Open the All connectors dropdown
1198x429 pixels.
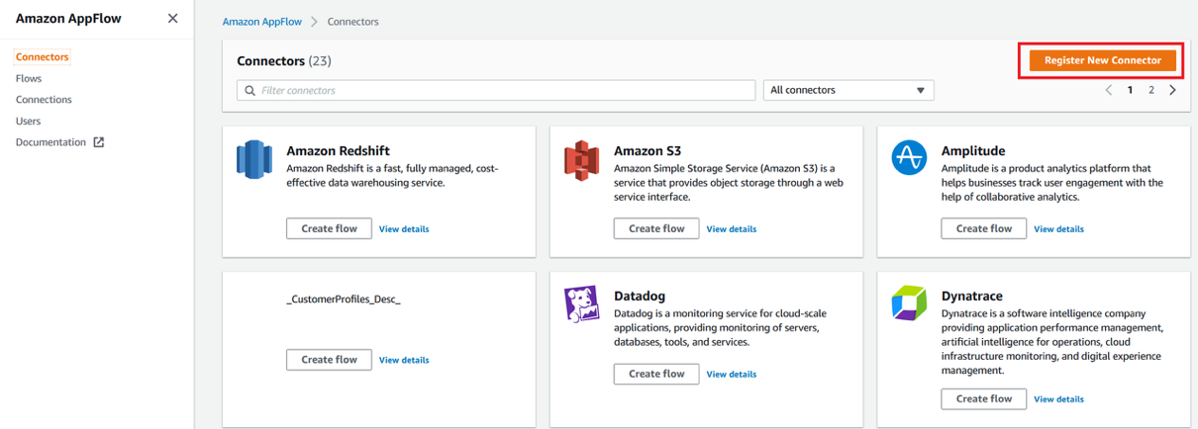pyautogui.click(x=849, y=90)
